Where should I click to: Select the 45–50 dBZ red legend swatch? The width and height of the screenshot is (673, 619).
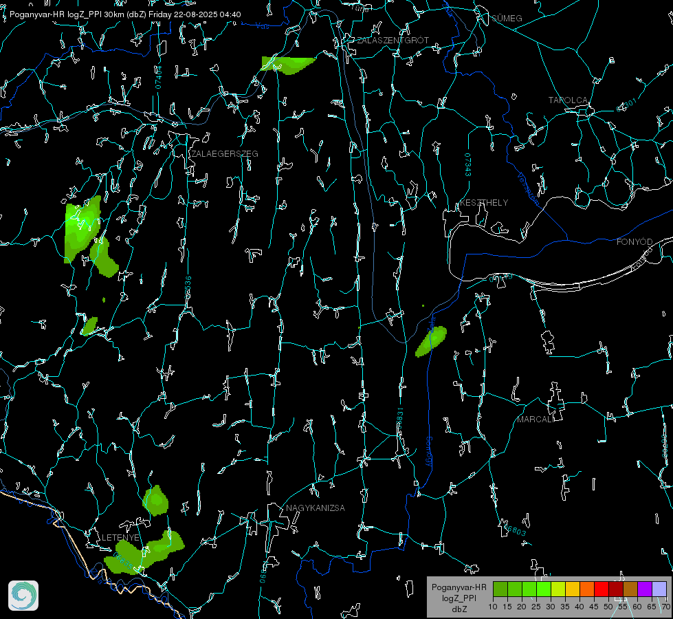pyautogui.click(x=602, y=589)
